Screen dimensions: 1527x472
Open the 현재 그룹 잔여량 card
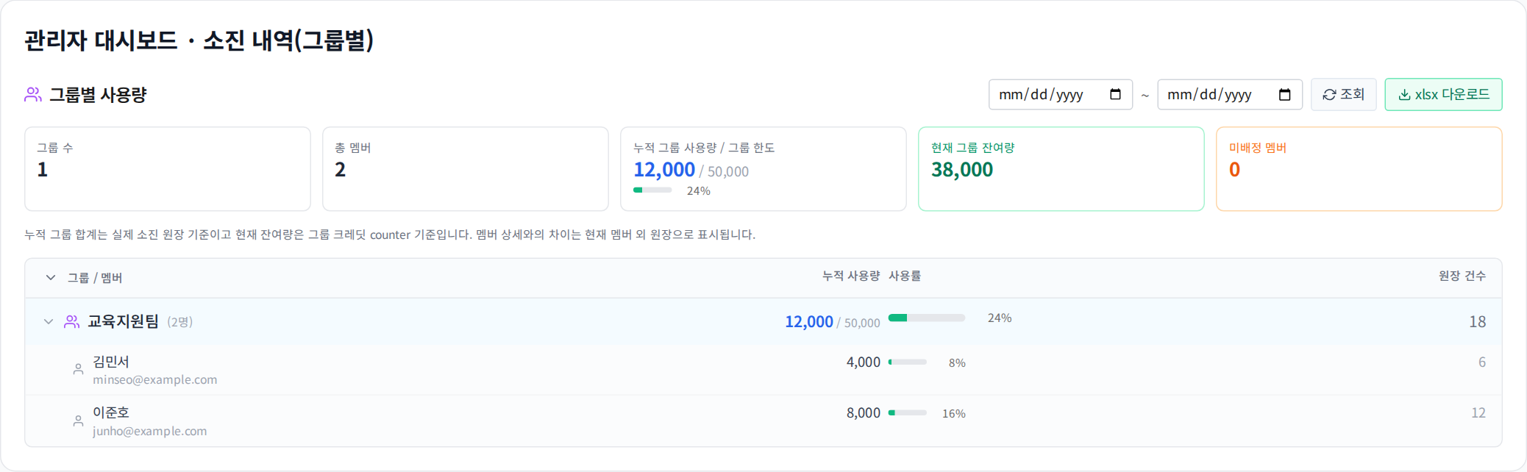(1061, 169)
